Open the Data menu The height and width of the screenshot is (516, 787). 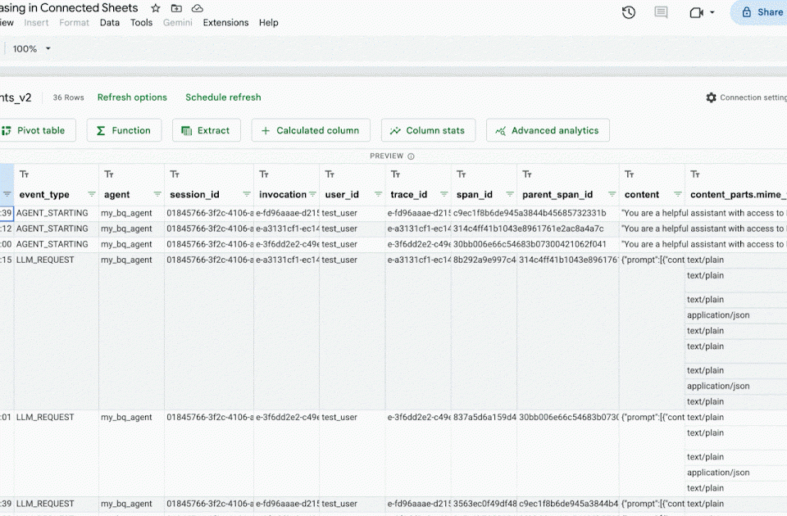(x=109, y=23)
